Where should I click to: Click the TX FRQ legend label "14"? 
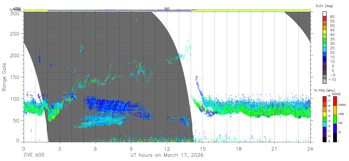click(328, 116)
